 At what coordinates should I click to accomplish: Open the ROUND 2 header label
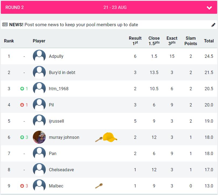tap(15, 7)
